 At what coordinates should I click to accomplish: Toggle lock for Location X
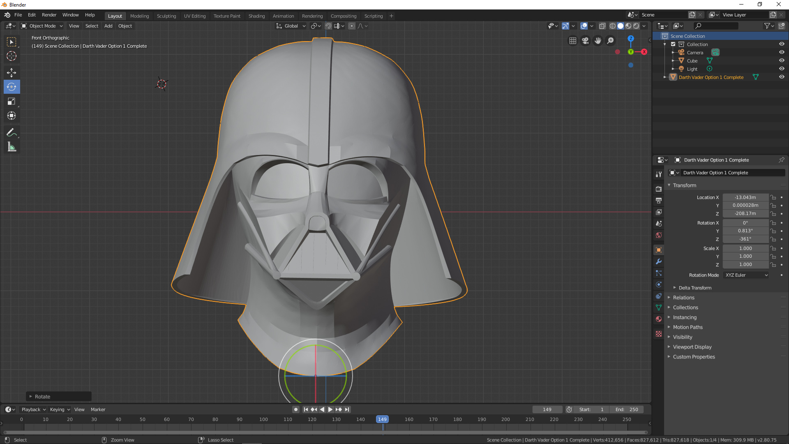[773, 197]
